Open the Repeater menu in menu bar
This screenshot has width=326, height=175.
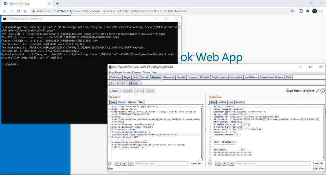[137, 73]
